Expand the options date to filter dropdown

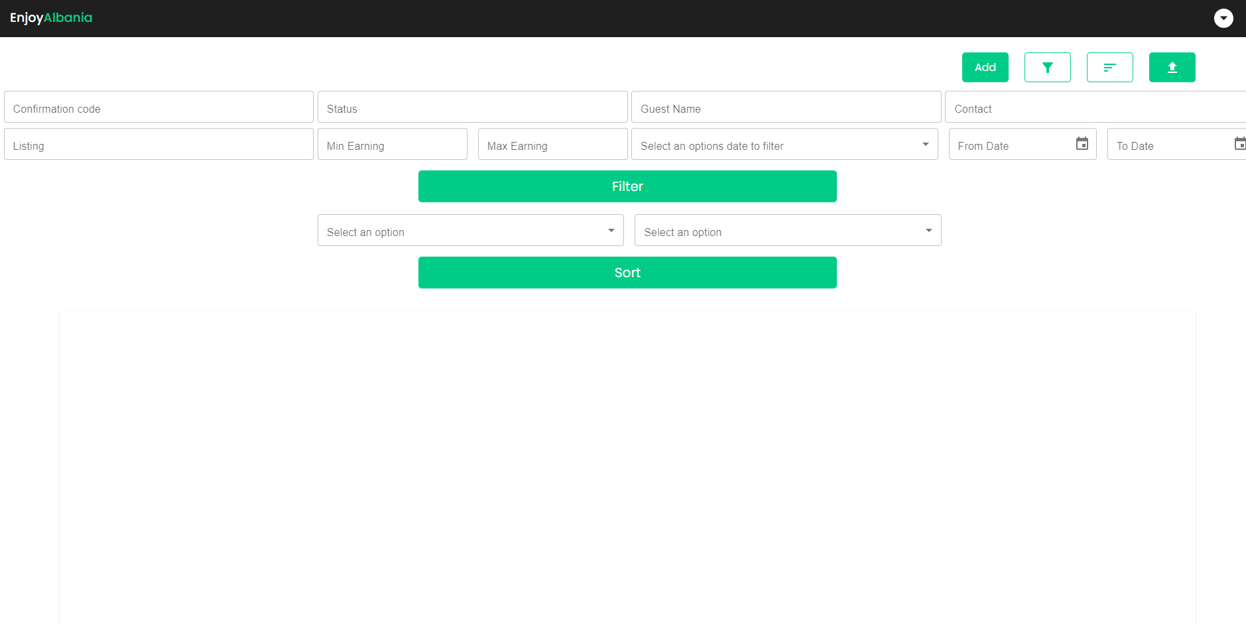pyautogui.click(x=784, y=145)
